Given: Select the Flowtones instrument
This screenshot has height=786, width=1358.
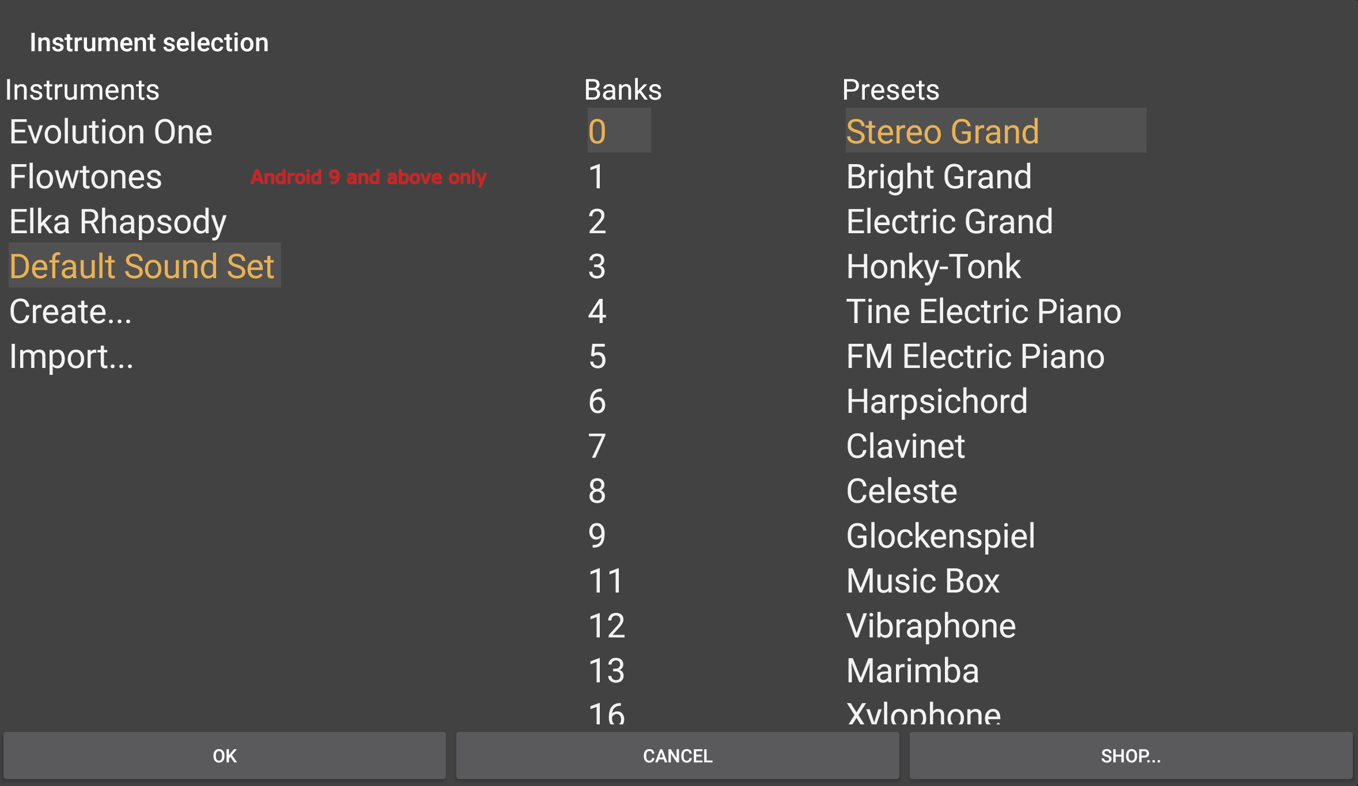Looking at the screenshot, I should tap(85, 176).
